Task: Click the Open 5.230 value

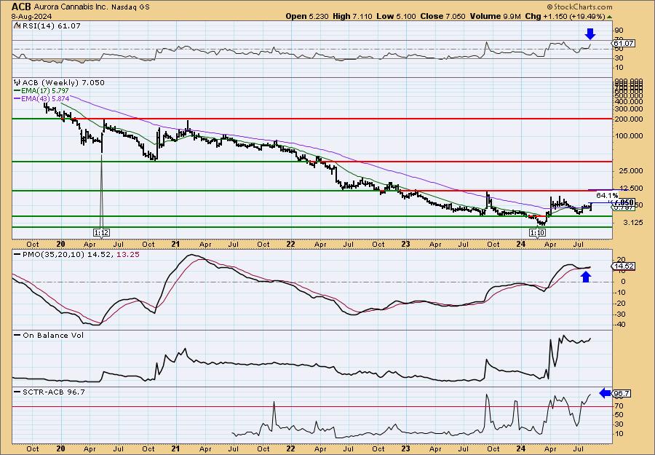Action: tap(308, 16)
